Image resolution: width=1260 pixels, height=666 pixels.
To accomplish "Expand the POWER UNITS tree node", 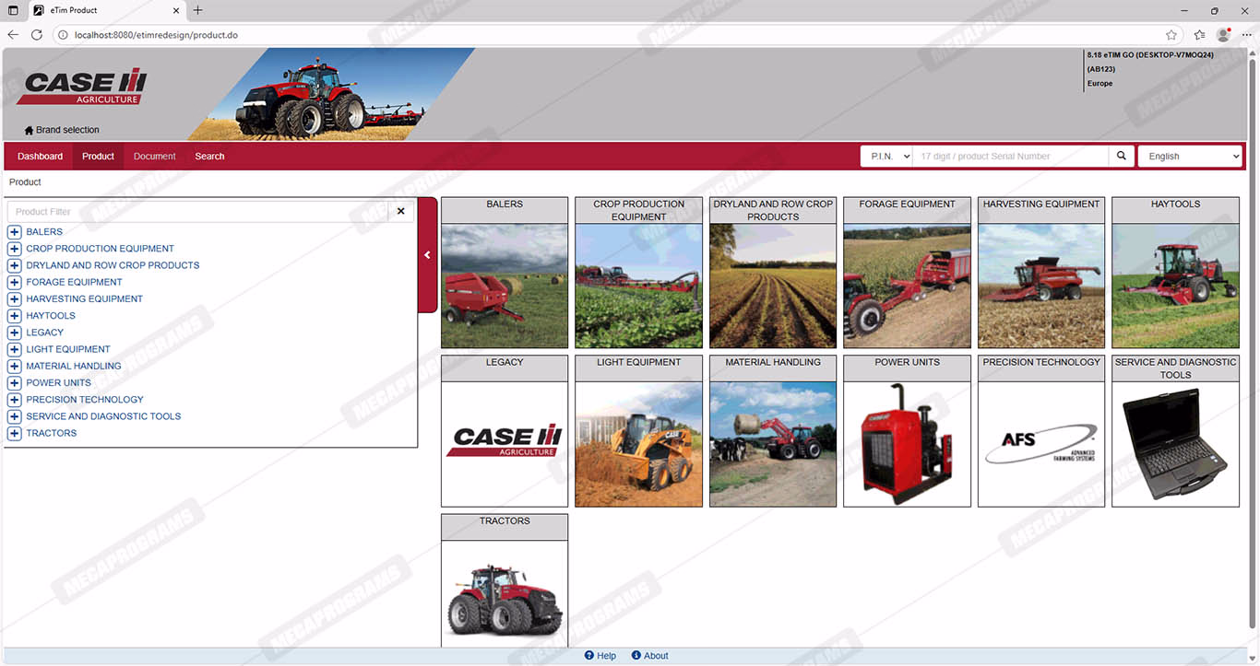I will click(x=14, y=383).
